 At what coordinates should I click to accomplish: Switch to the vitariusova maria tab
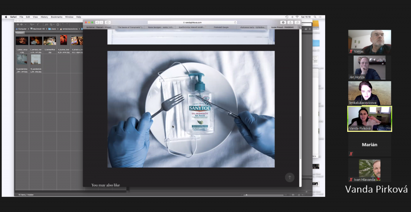click(252, 27)
